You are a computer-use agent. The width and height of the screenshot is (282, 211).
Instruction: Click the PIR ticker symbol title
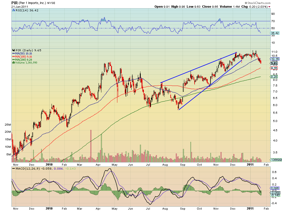(x=15, y=3)
